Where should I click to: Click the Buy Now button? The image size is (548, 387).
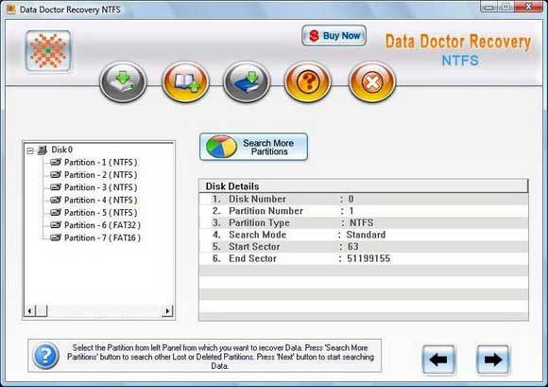[334, 35]
